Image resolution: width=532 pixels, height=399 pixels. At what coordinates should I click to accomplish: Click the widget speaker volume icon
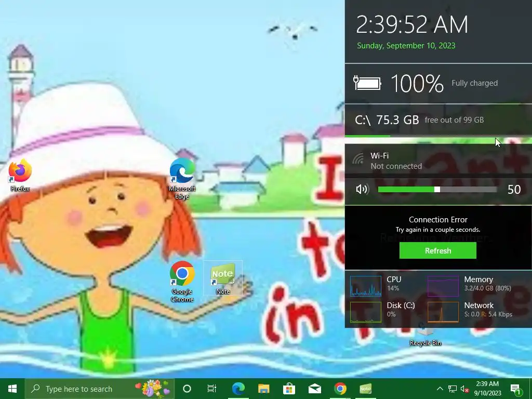pos(362,189)
